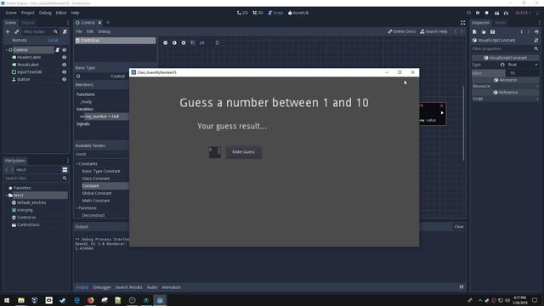
Task: Click the reload played scene icon
Action: pyautogui.click(x=468, y=13)
